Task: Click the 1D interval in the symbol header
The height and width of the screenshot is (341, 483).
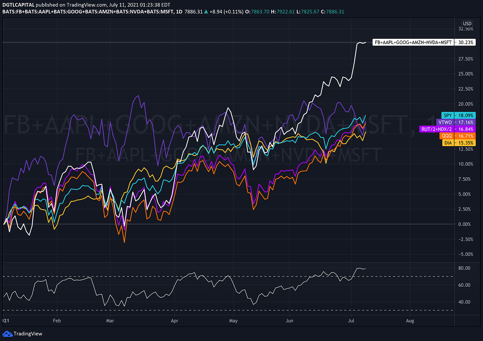Action: [179, 12]
